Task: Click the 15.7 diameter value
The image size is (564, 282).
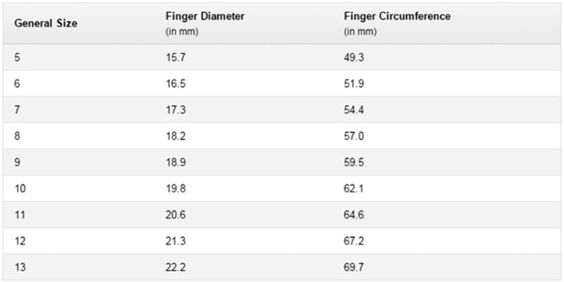Action: pyautogui.click(x=175, y=57)
